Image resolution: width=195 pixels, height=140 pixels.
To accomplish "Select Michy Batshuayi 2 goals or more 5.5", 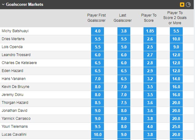I will pyautogui.click(x=176, y=31).
